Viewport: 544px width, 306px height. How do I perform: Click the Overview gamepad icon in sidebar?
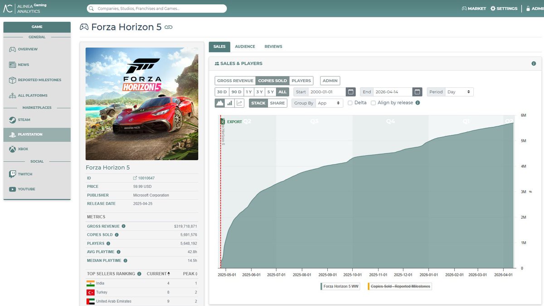[x=12, y=49]
